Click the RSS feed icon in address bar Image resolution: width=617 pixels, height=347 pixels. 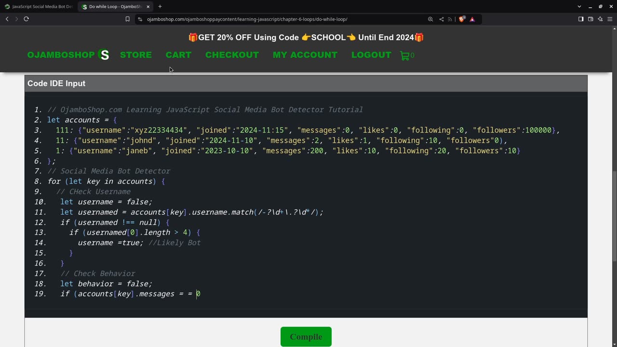(450, 19)
